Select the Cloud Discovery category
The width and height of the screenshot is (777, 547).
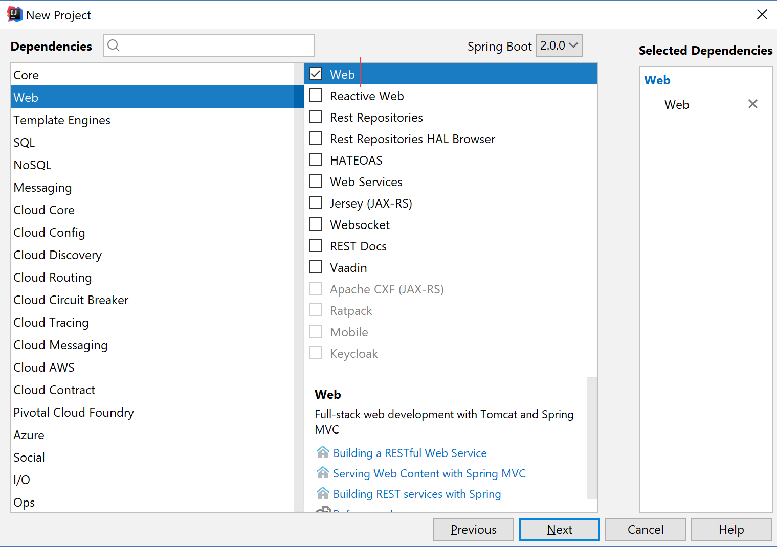(x=152, y=255)
